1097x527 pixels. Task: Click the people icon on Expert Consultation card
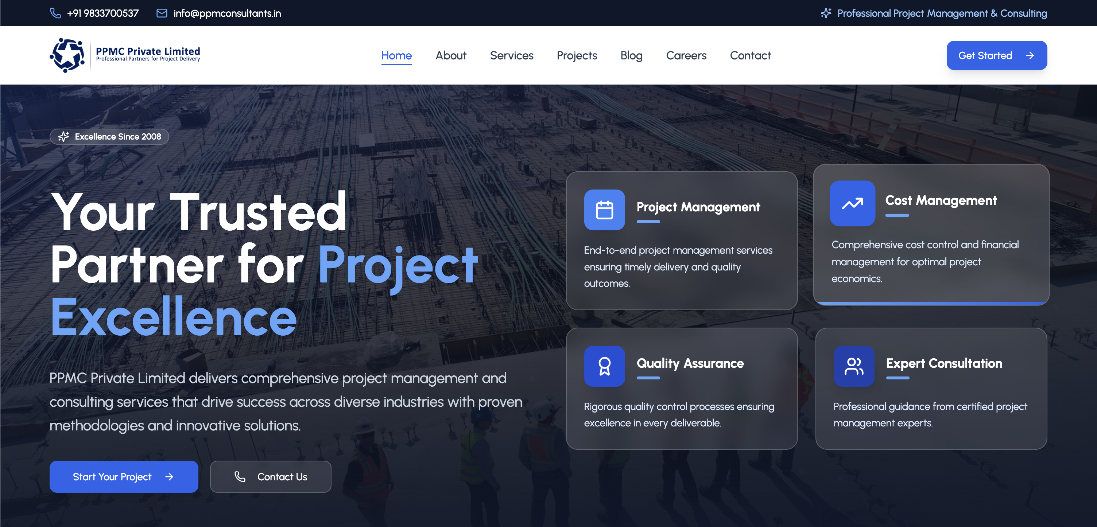[x=853, y=366]
